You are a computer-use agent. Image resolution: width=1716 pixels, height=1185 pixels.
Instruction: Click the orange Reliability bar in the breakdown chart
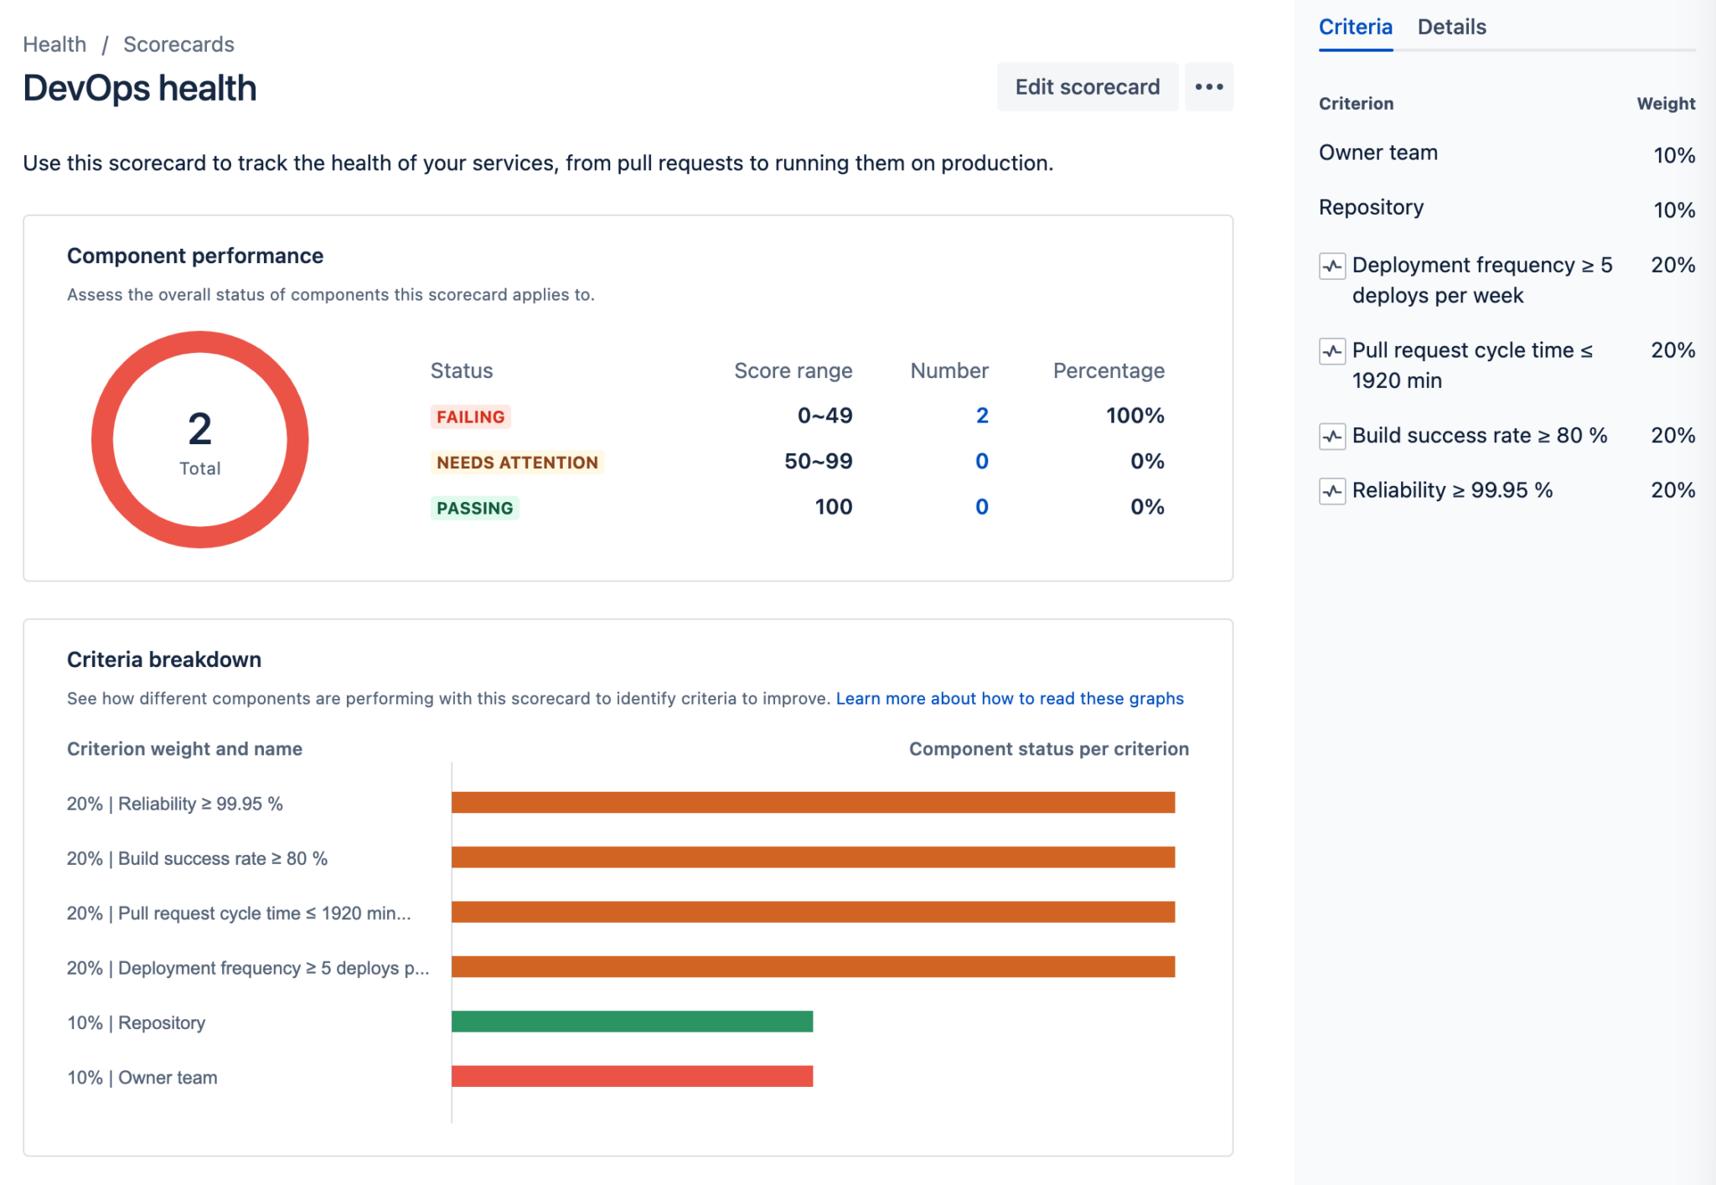click(813, 803)
